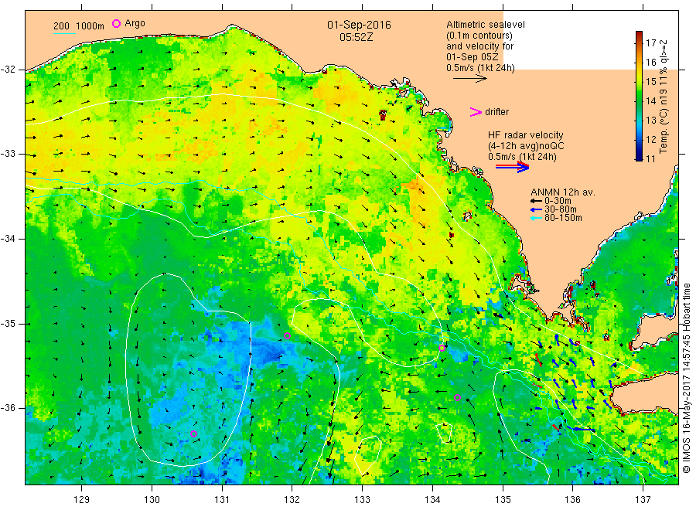Click the cyan 80-150m ANMN arrow symbol
This screenshot has width=696, height=510.
[x=536, y=218]
